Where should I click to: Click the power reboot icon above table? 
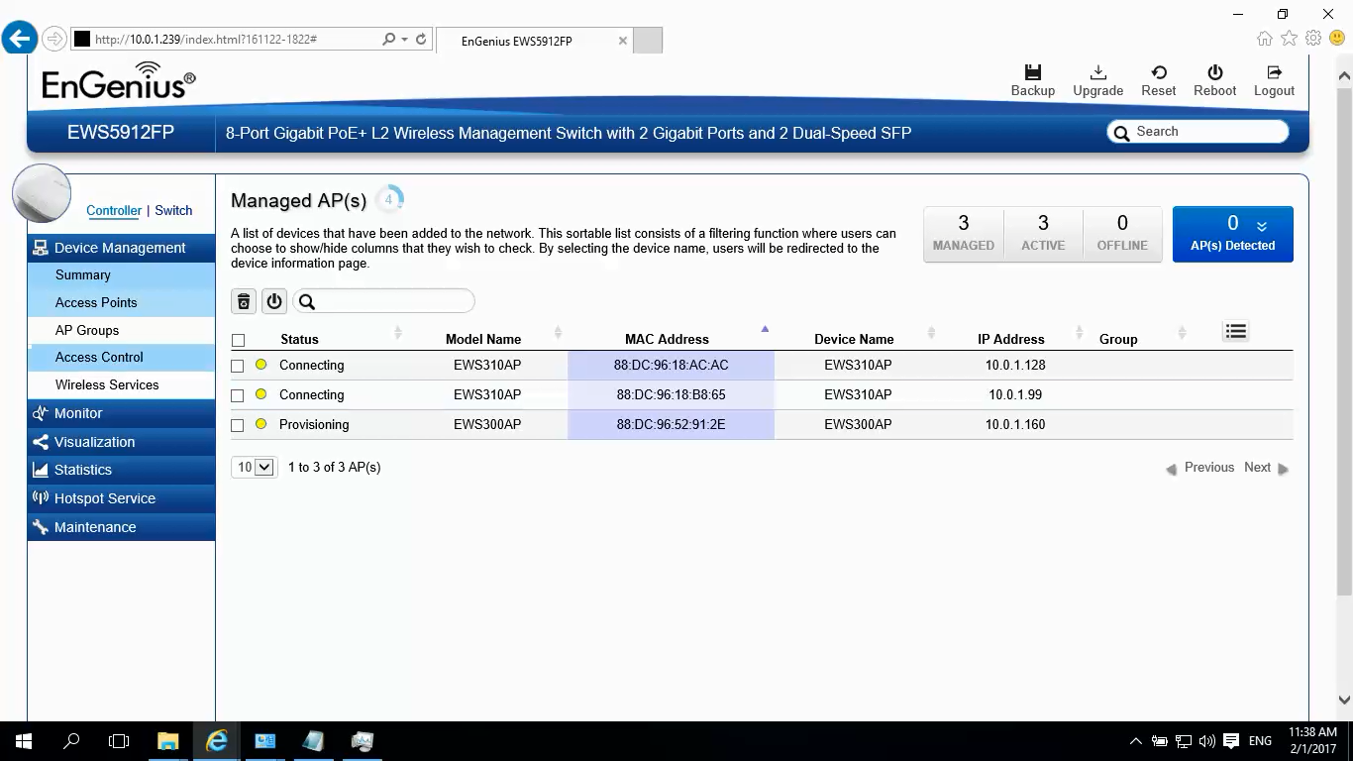tap(274, 301)
